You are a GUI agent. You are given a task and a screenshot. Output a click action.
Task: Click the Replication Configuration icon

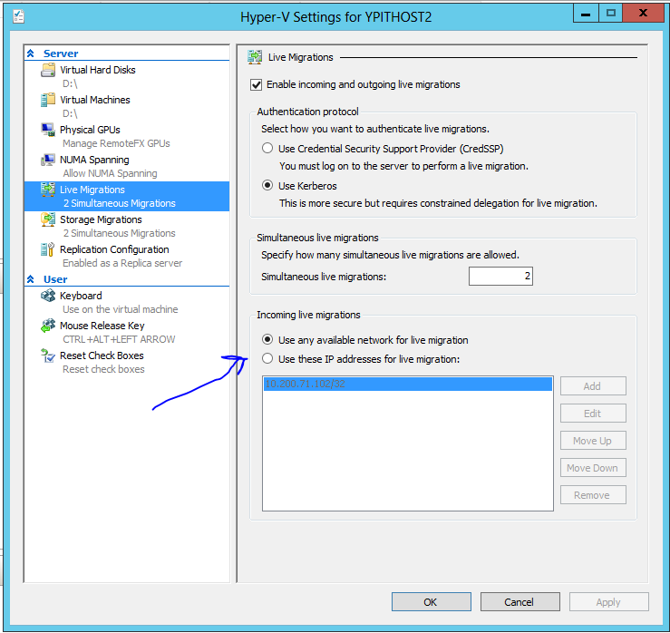48,250
